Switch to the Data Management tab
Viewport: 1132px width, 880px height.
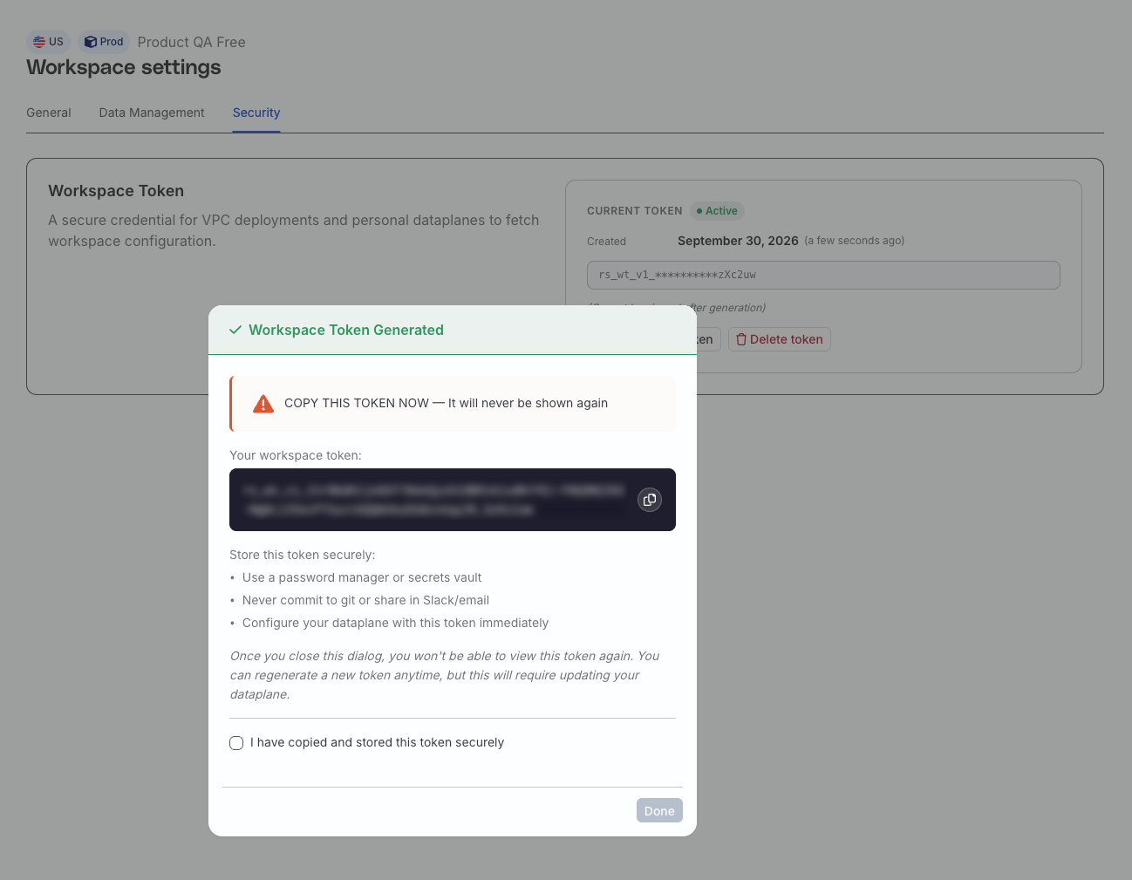coord(152,113)
